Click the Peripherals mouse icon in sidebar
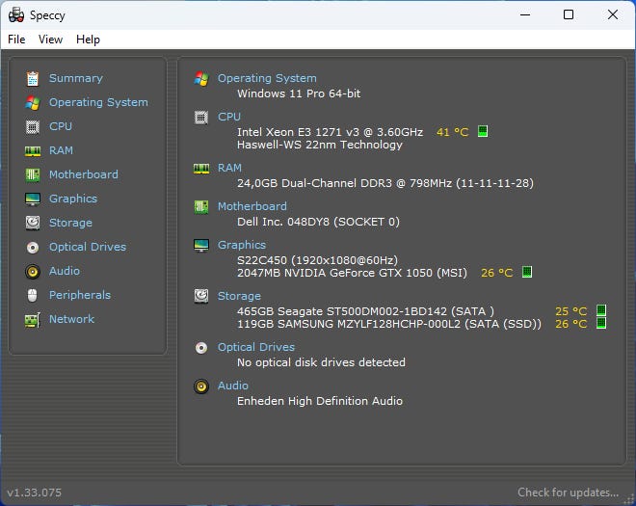The height and width of the screenshot is (506, 636). (x=33, y=295)
